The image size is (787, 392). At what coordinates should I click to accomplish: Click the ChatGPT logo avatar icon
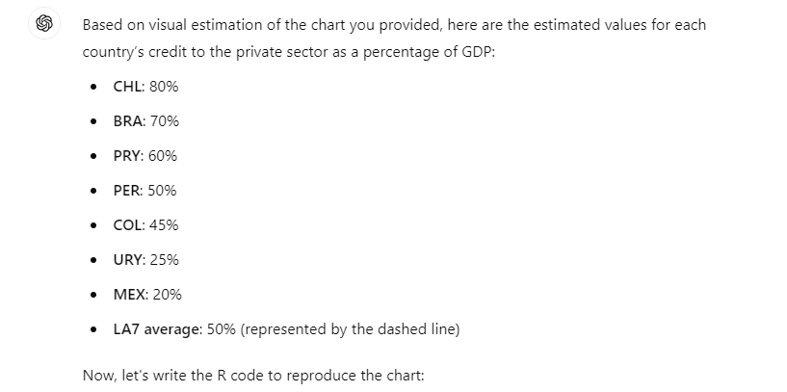coord(44,23)
